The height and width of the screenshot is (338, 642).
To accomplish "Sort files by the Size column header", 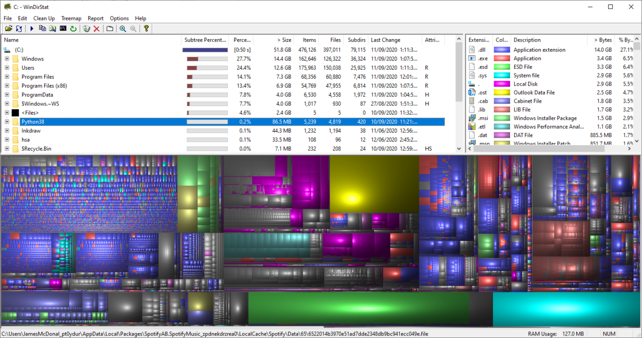I will [x=281, y=40].
